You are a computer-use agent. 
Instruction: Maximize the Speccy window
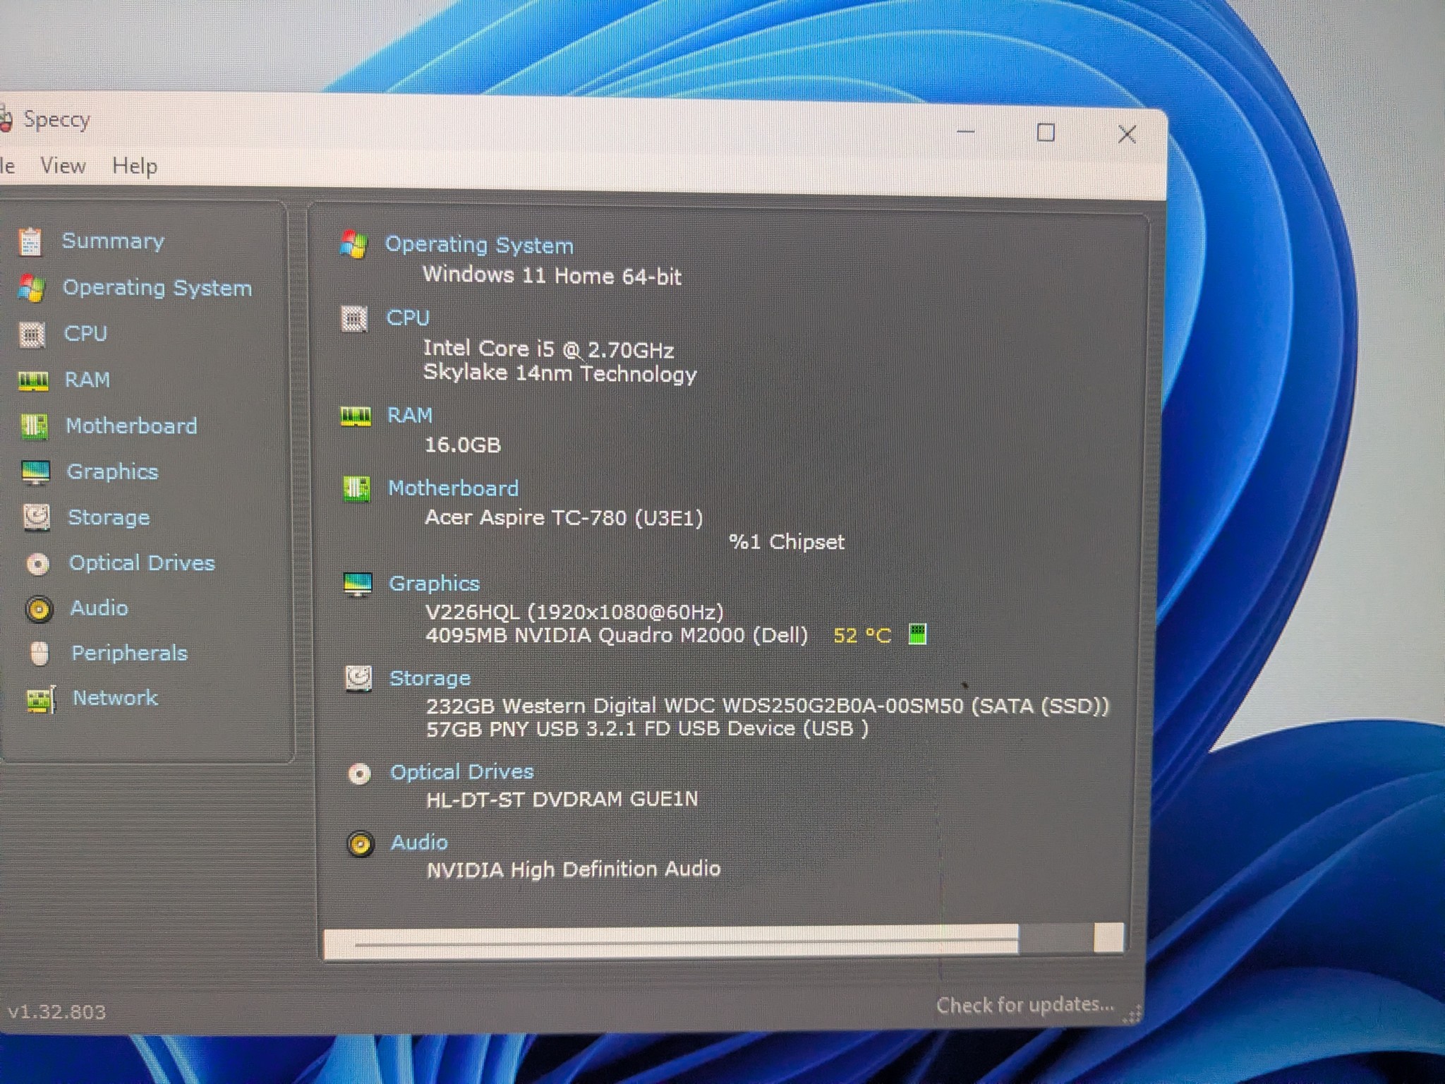tap(1046, 132)
